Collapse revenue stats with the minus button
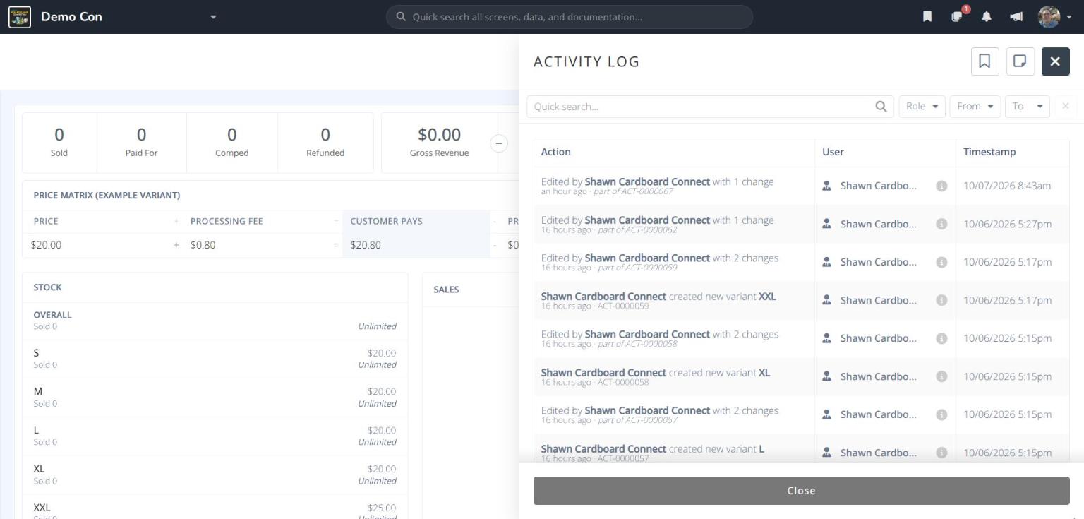This screenshot has height=519, width=1084. (499, 143)
